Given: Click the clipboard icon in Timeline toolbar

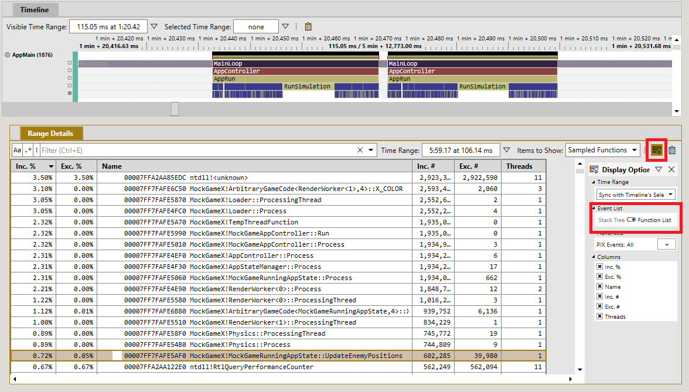Looking at the screenshot, I should 308,27.
